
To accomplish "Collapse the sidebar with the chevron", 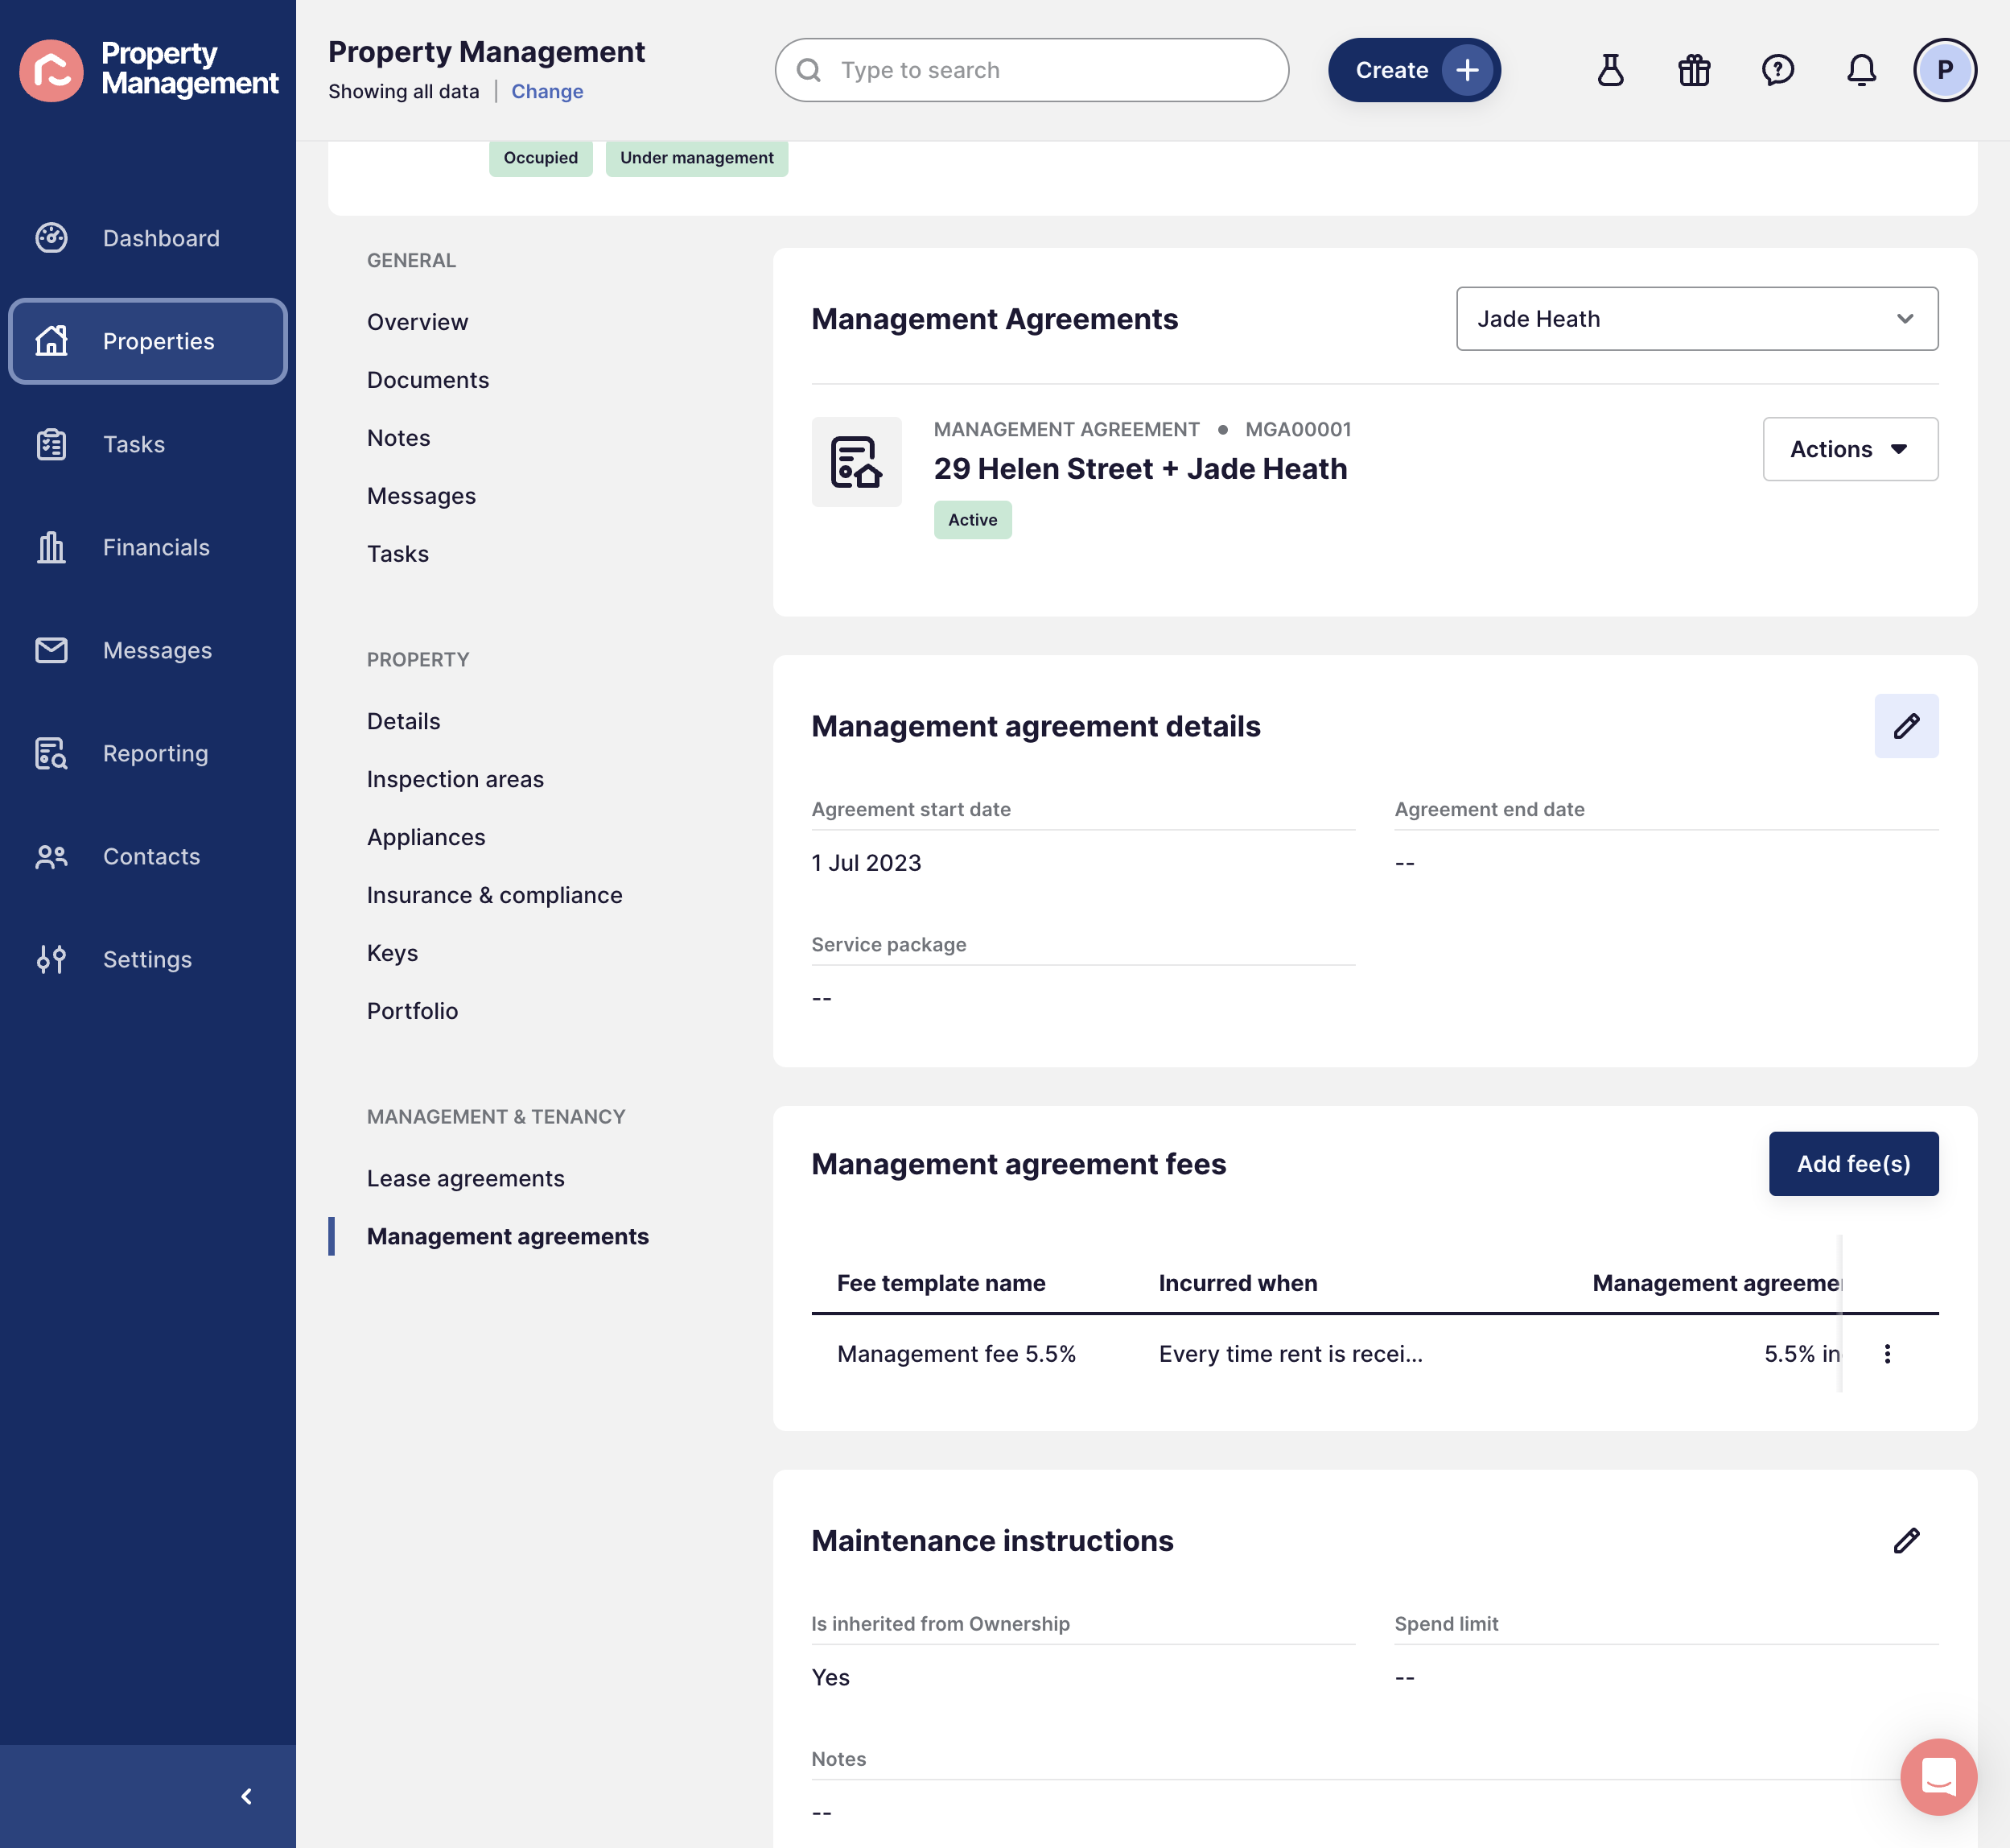I will pos(247,1796).
